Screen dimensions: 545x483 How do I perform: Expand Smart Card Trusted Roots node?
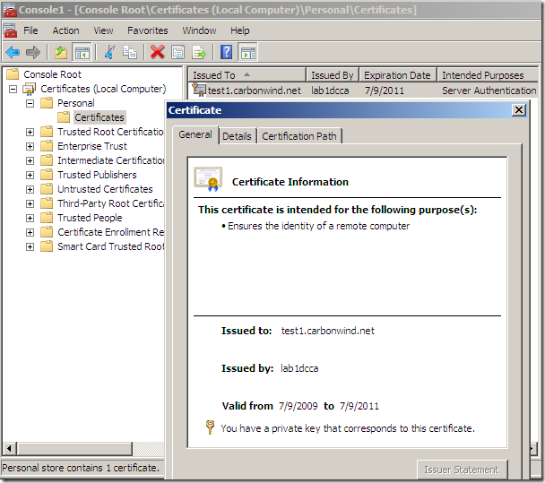[x=30, y=246]
